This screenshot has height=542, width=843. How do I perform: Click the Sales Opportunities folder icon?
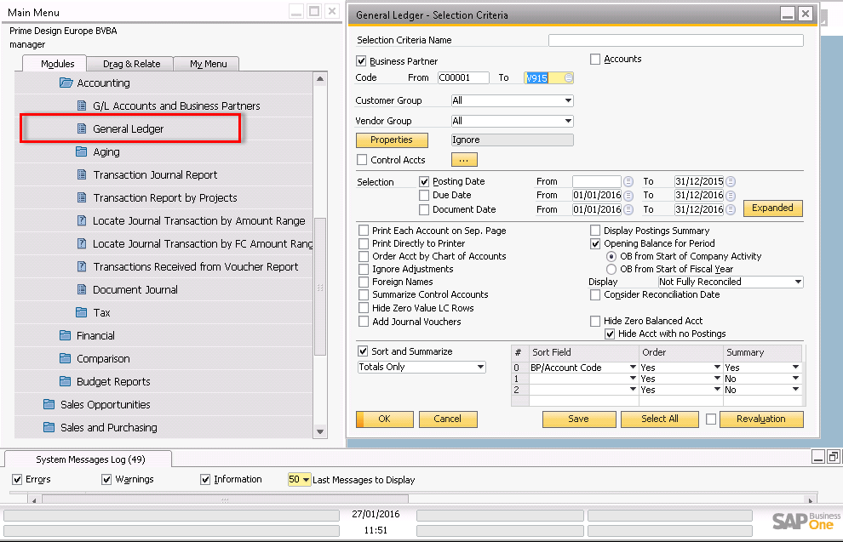click(x=49, y=404)
